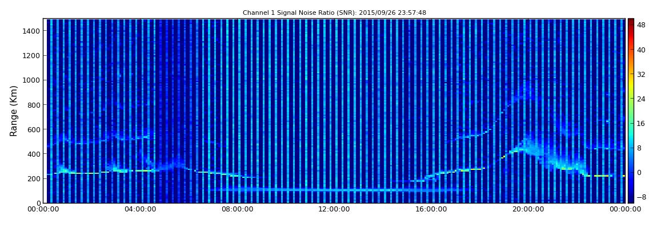Click the 20:00:00 time axis label
The width and height of the screenshot is (657, 232).
pos(527,209)
